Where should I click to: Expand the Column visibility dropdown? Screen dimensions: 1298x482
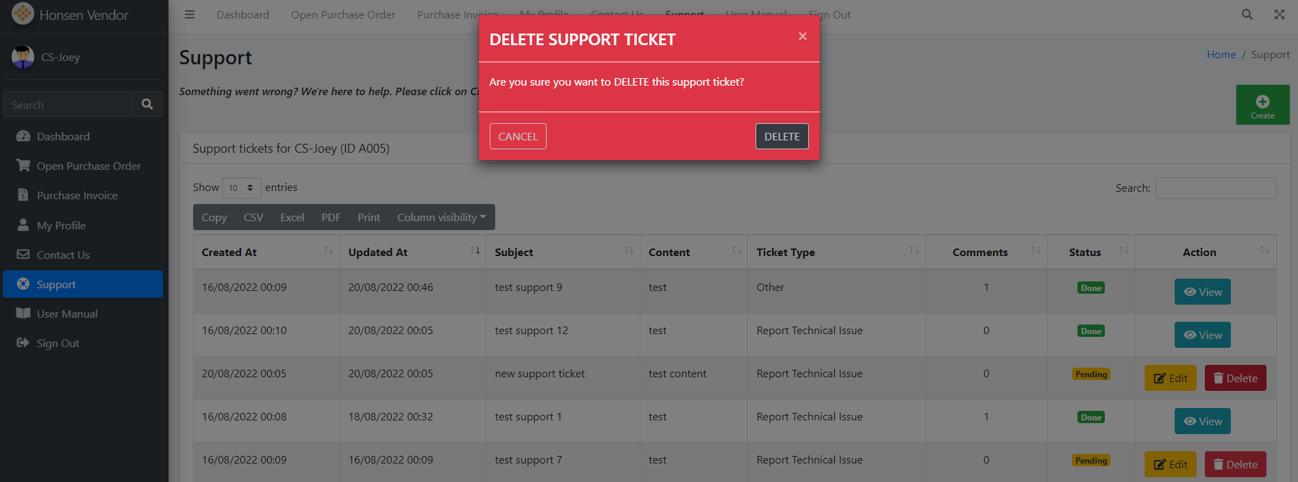point(441,217)
